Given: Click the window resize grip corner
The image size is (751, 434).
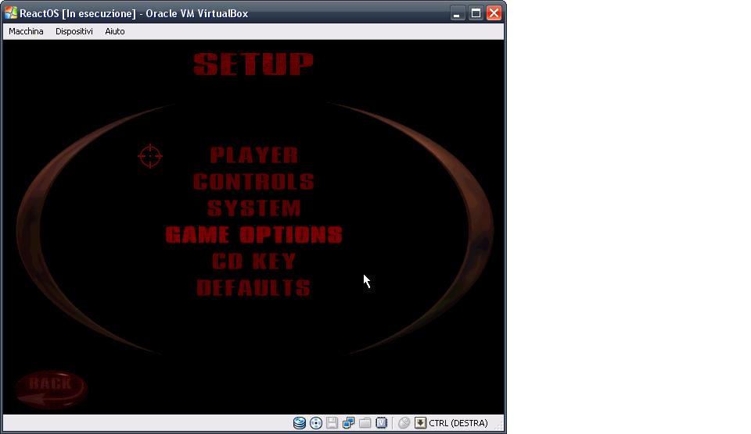Looking at the screenshot, I should (499, 425).
